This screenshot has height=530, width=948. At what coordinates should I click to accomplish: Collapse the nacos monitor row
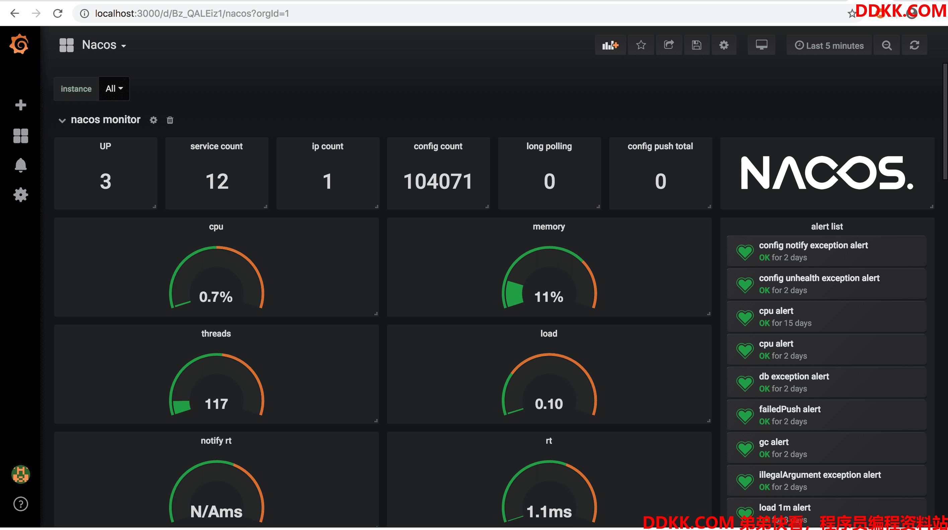click(x=62, y=120)
